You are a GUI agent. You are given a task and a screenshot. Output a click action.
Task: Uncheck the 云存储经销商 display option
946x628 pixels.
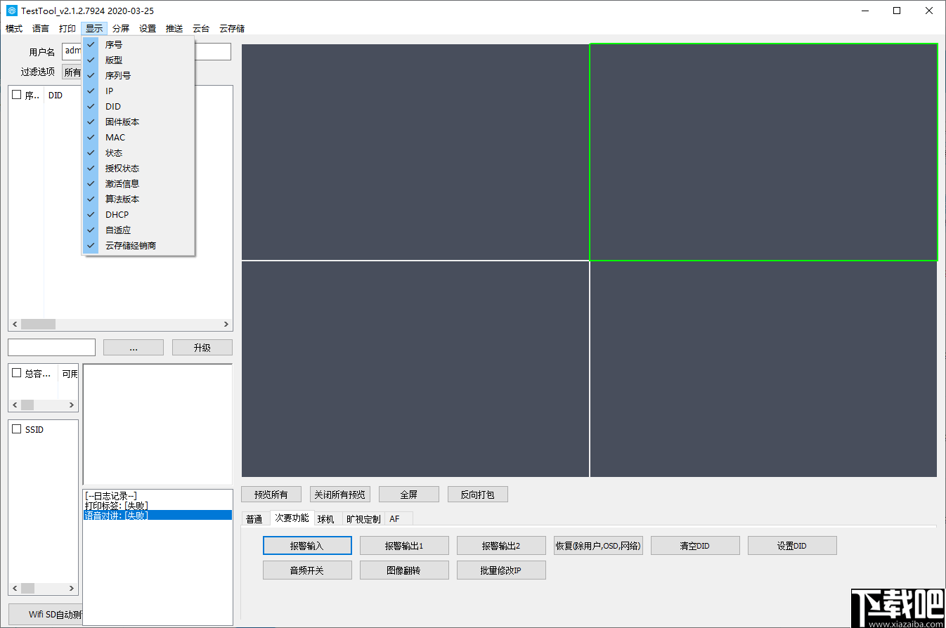[x=132, y=245]
